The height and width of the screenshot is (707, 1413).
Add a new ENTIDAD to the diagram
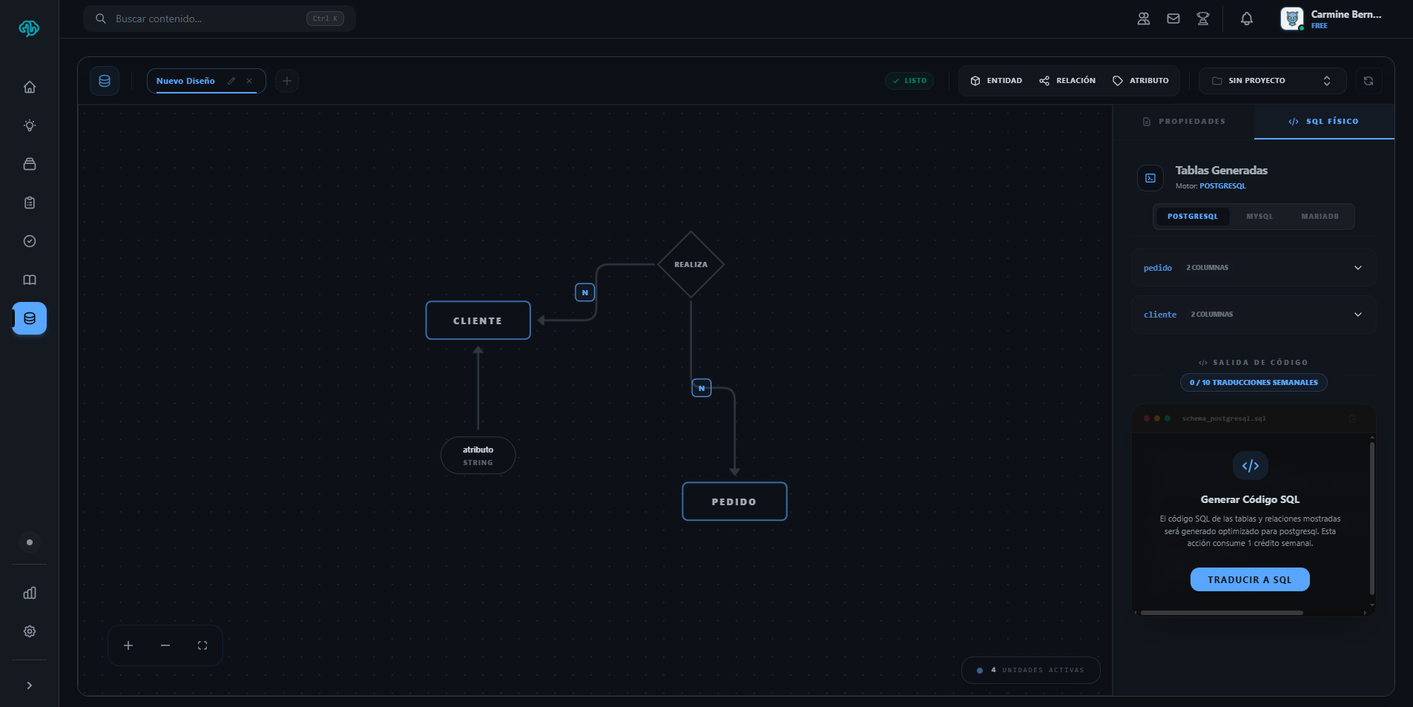996,80
